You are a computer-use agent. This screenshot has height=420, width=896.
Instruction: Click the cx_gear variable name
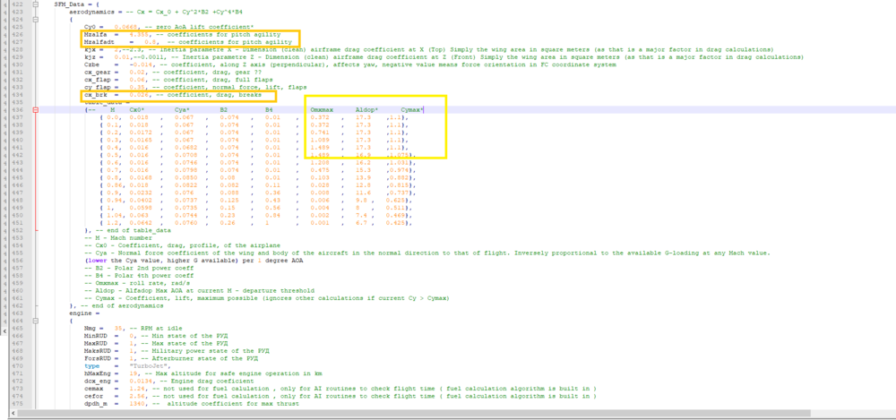click(97, 72)
